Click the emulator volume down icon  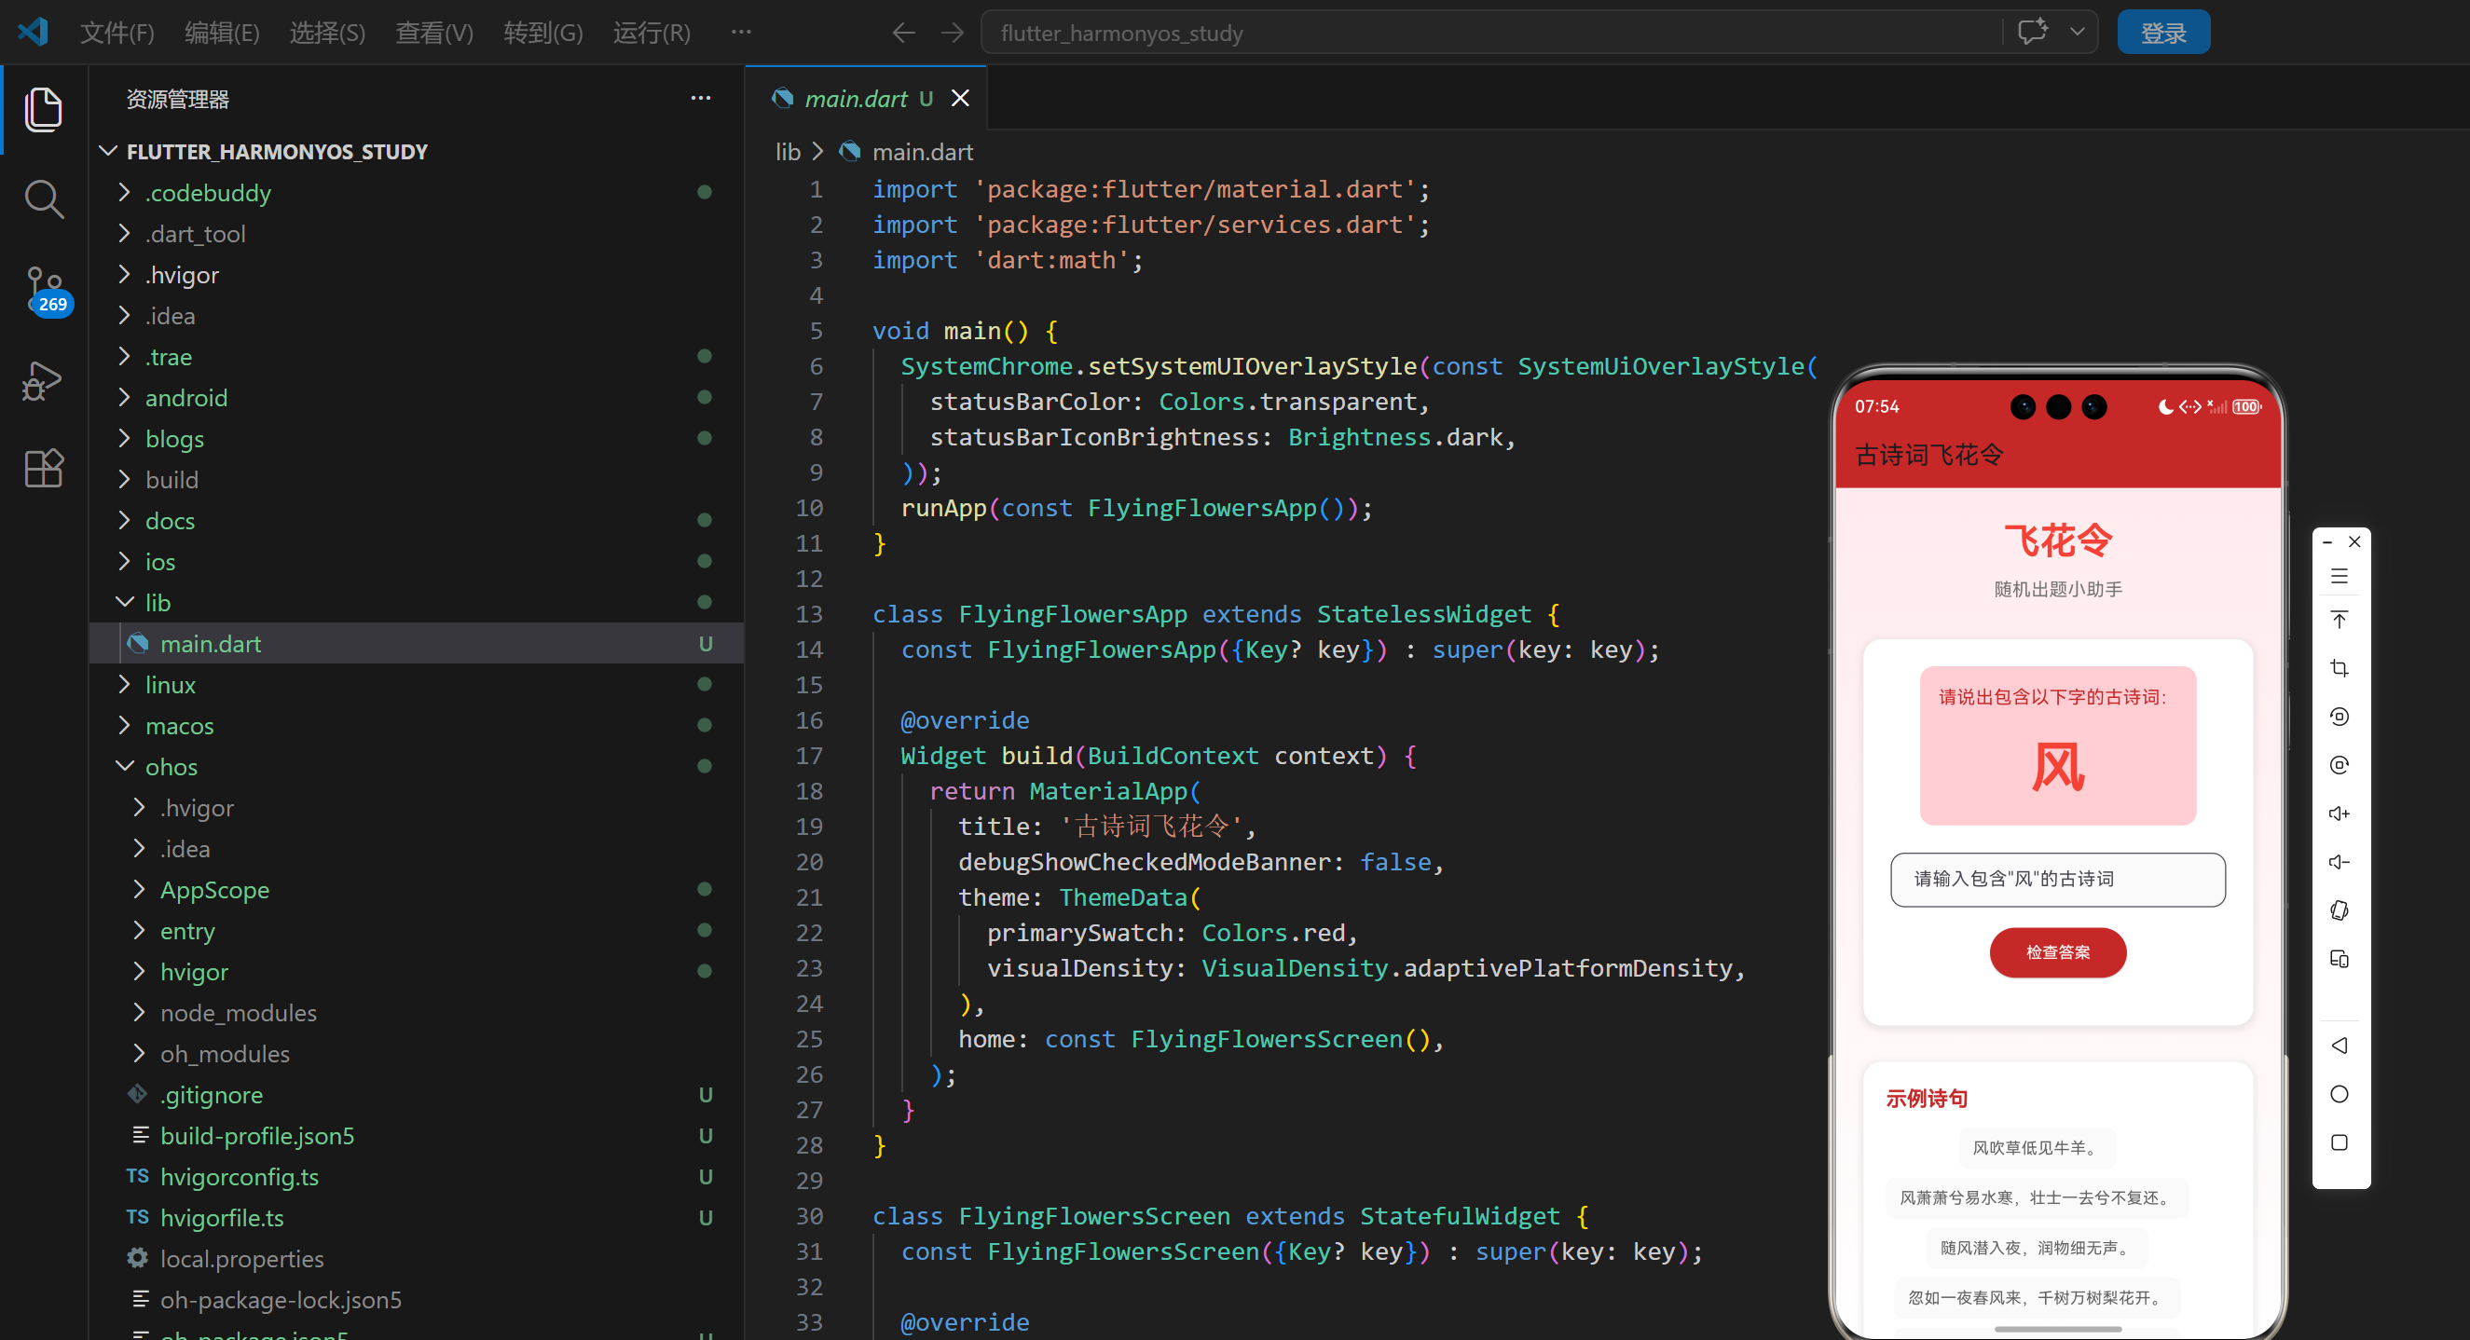(x=2339, y=863)
